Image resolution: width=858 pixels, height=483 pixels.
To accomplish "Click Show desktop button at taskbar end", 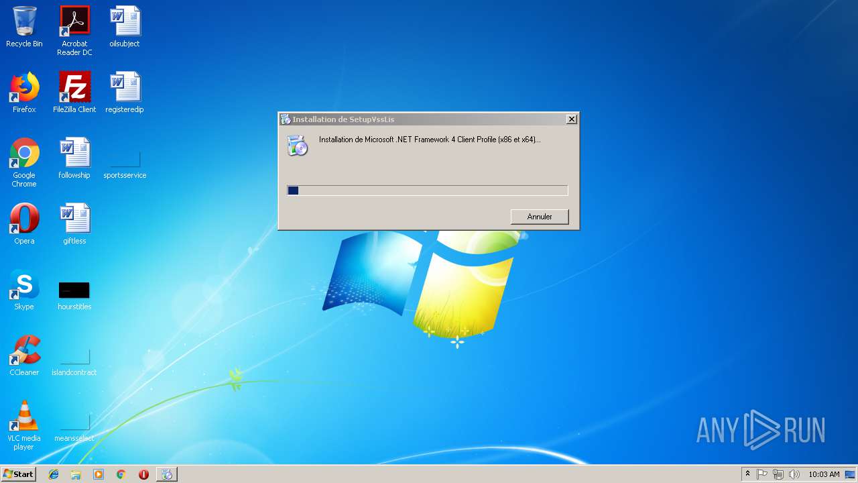I will [x=851, y=474].
